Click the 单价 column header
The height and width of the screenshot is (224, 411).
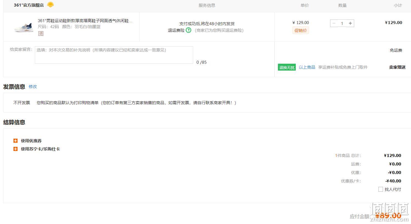pos(305,5)
